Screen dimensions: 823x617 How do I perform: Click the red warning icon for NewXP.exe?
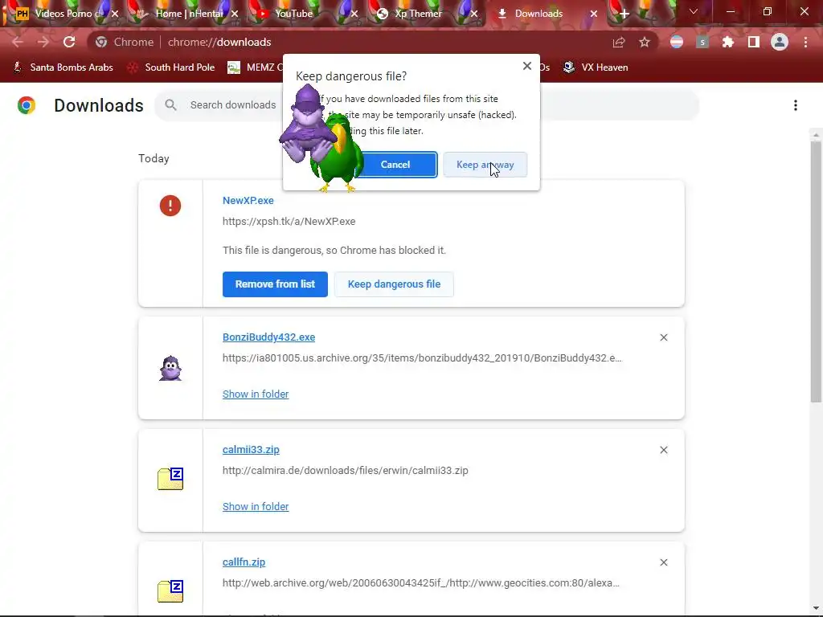pos(170,206)
